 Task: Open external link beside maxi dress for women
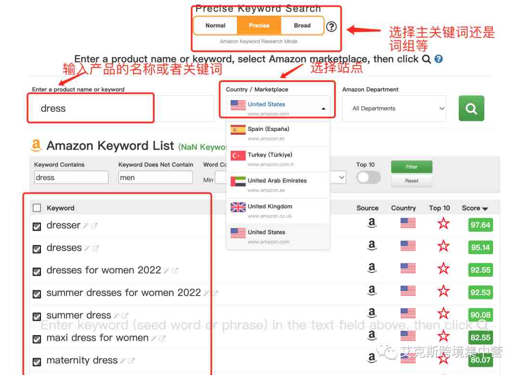[162, 338]
